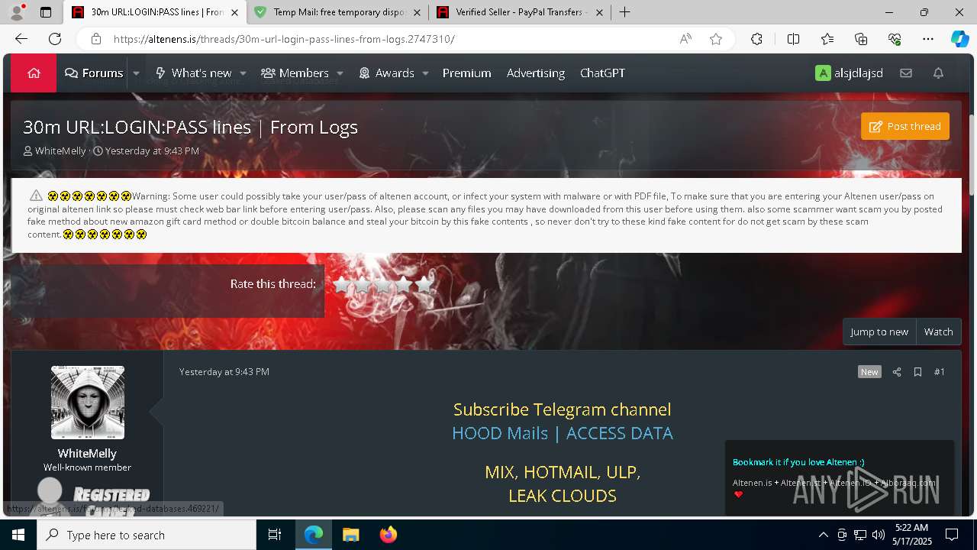View site information lock icon

click(x=95, y=39)
